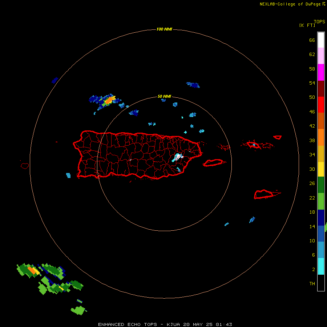Viewport: 327px width, 327px height.
Task: Click the "42" legend value
Action: tap(312, 126)
